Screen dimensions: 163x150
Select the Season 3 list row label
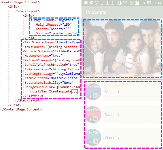112,137
